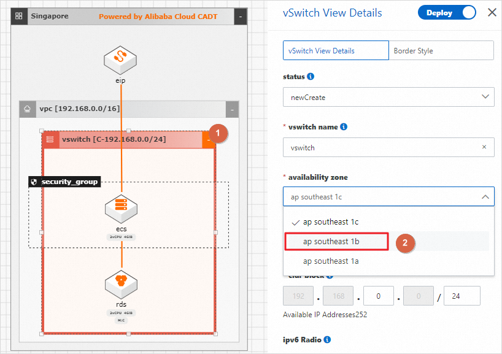
Task: Click the cidr mask field showing 24
Action: [x=461, y=296]
